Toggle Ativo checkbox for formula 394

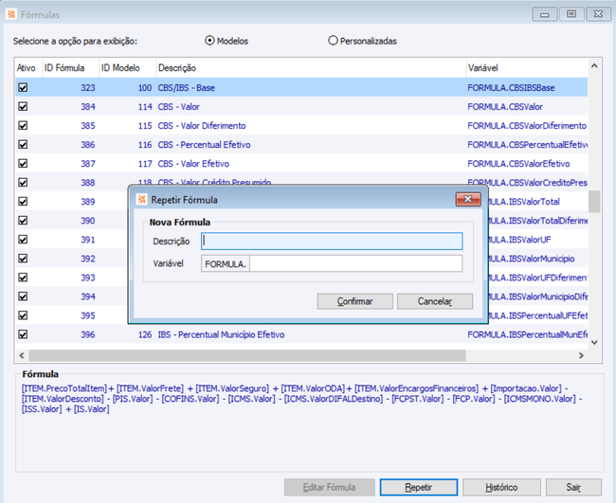23,296
